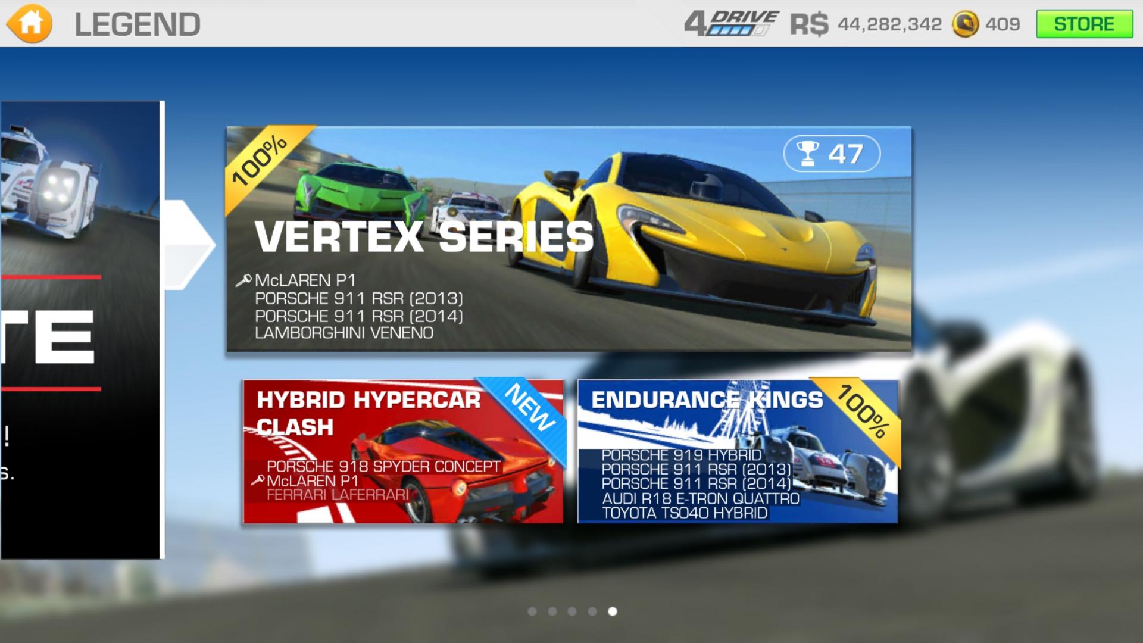
Task: Tap PORSCHE 919 HYBRID entry
Action: [682, 455]
